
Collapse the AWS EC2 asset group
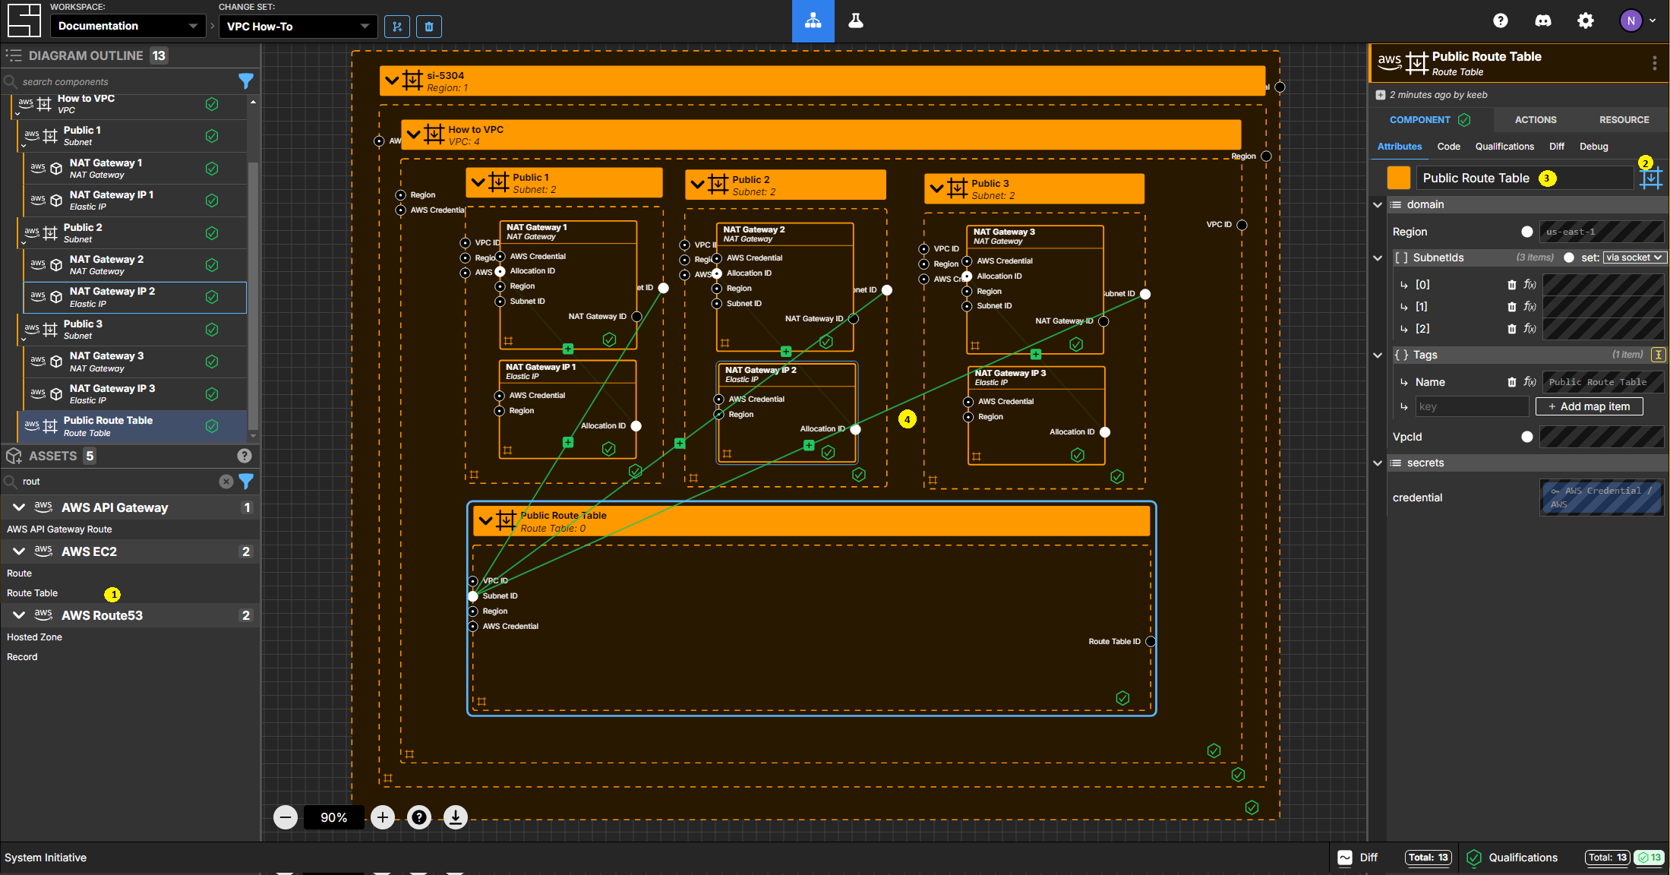[19, 551]
